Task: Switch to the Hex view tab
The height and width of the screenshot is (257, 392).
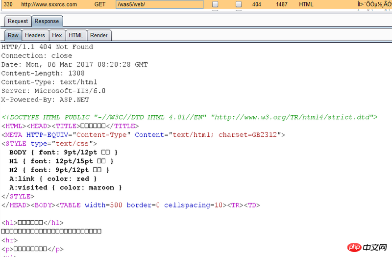Action: 57,35
